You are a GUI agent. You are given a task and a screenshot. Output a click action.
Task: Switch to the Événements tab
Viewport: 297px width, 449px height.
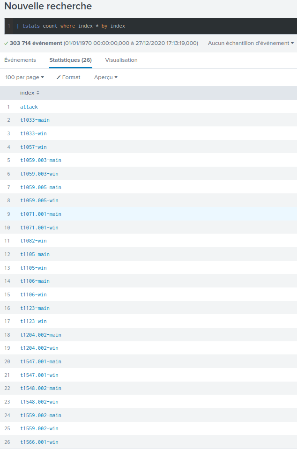click(x=20, y=60)
